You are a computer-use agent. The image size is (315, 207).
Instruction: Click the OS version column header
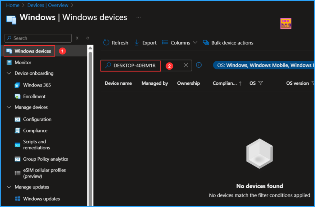(x=297, y=83)
